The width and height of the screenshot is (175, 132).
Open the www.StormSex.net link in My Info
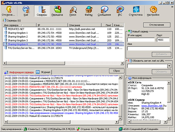pos(152,106)
